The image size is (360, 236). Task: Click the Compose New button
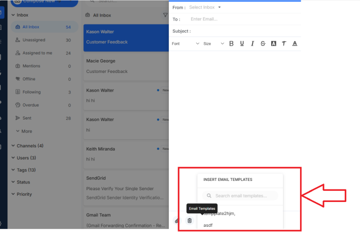click(44, 2)
